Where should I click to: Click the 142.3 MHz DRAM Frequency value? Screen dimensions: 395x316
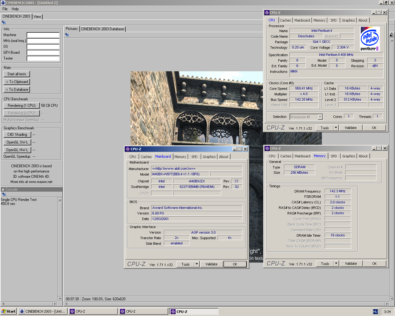click(338, 191)
